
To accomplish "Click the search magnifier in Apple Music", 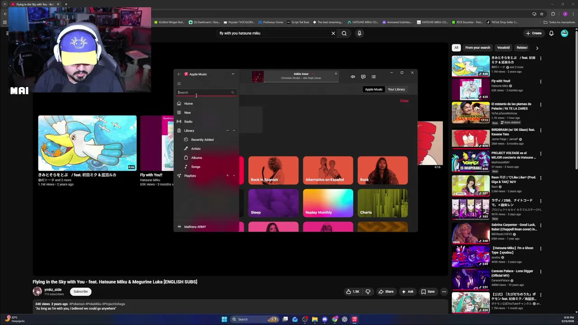I will tap(233, 93).
